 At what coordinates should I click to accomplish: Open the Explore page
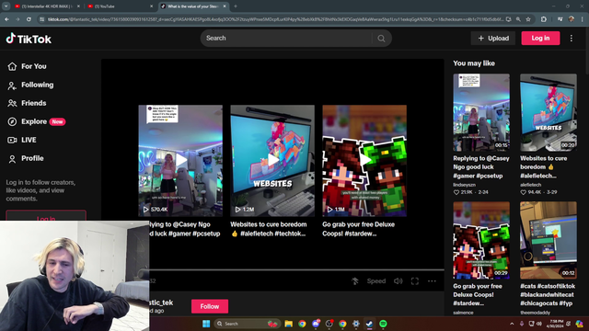tap(36, 121)
